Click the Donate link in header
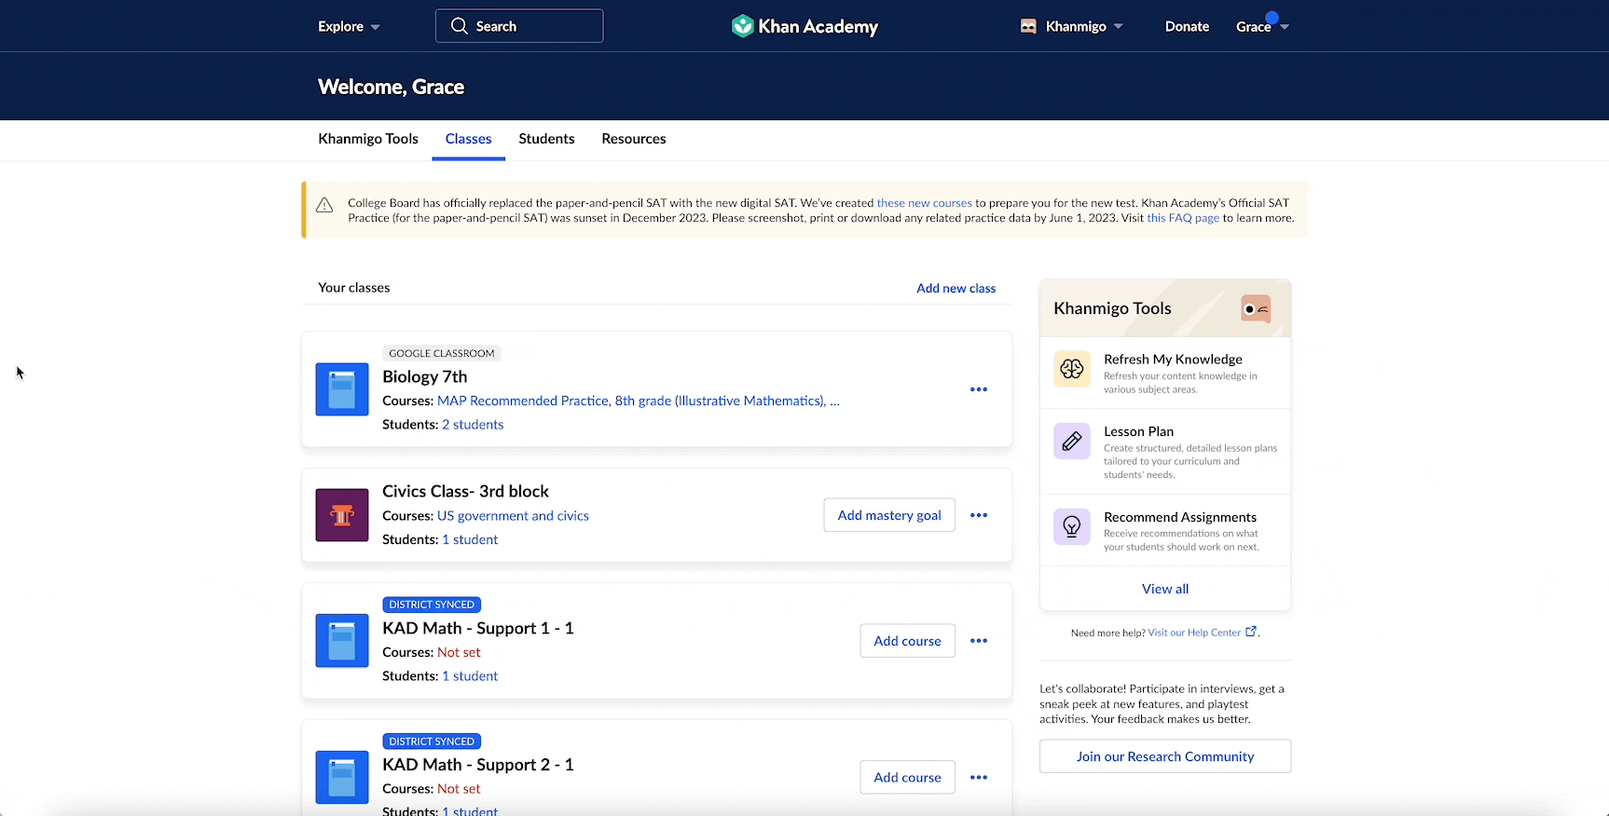 click(1187, 26)
